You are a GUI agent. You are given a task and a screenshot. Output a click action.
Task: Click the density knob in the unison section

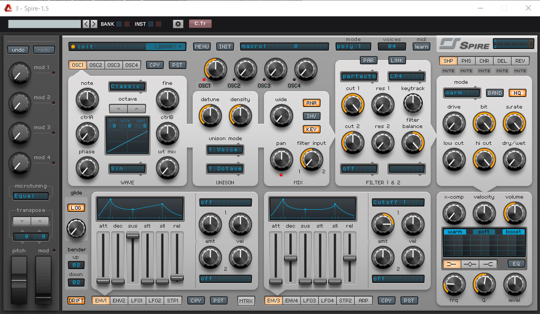pyautogui.click(x=240, y=115)
